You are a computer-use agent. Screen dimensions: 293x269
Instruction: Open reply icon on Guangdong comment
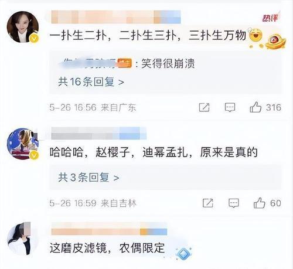pyautogui.click(x=230, y=107)
